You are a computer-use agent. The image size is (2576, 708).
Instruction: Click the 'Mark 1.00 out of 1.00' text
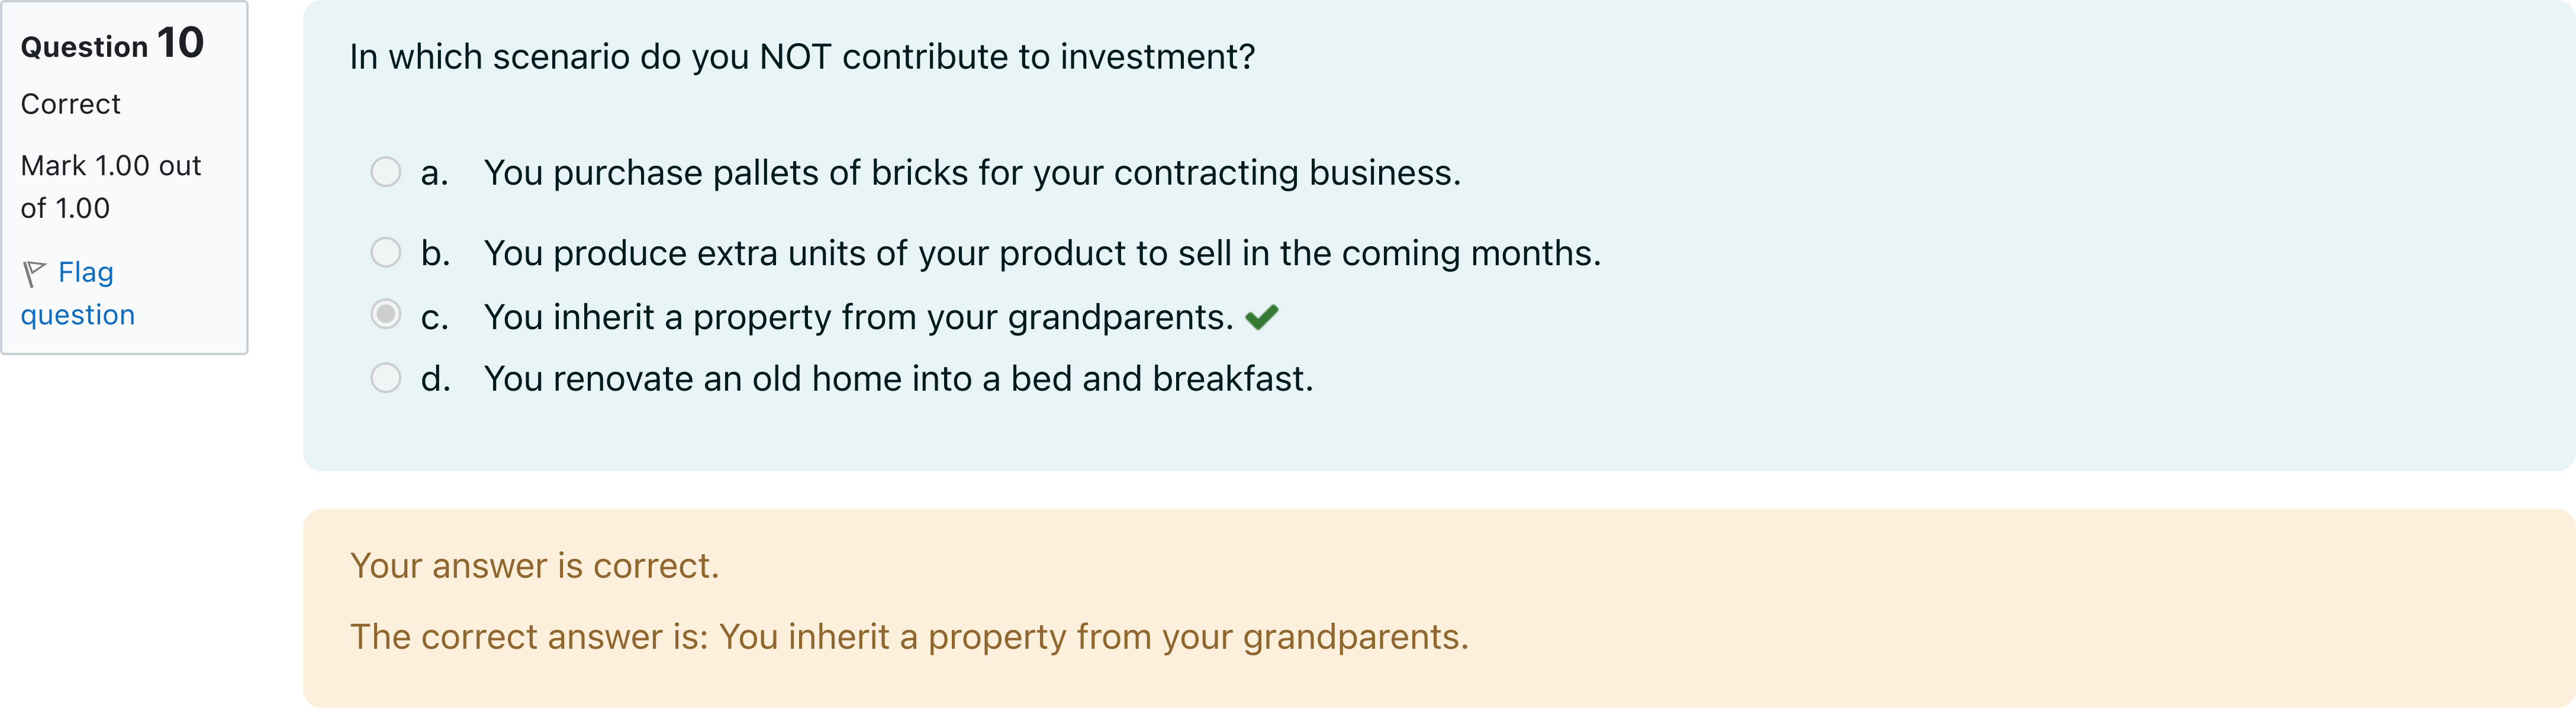110,186
